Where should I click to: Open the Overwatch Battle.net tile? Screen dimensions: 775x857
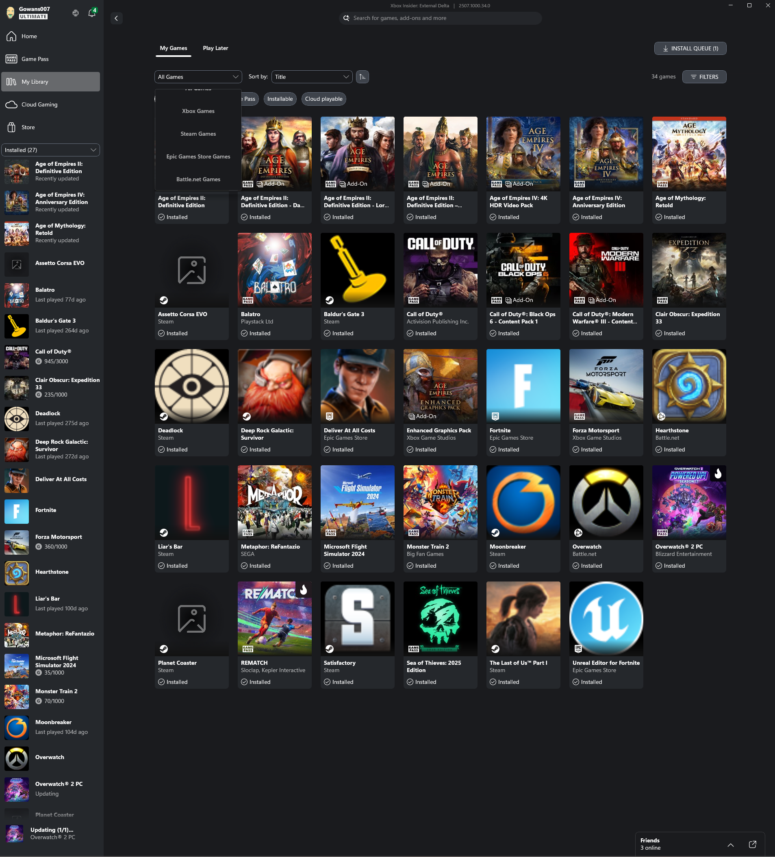606,519
